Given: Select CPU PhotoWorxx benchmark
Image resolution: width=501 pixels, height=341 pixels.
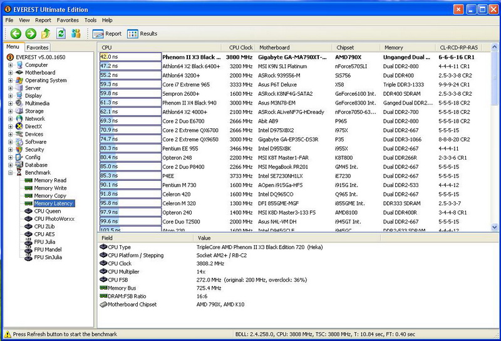Looking at the screenshot, I should coord(54,219).
